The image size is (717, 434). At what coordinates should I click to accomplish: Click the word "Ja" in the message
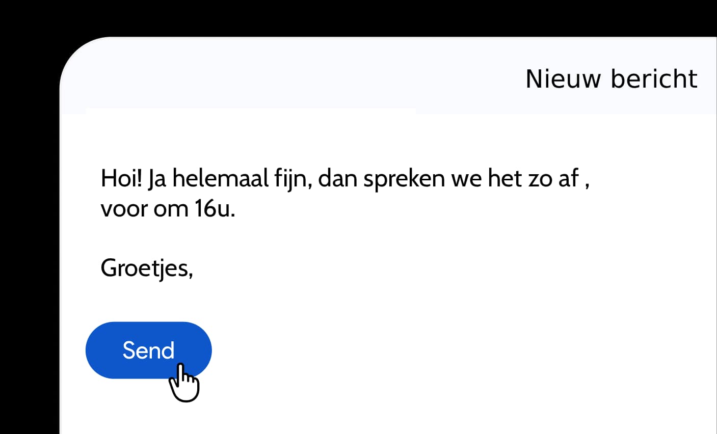(157, 179)
